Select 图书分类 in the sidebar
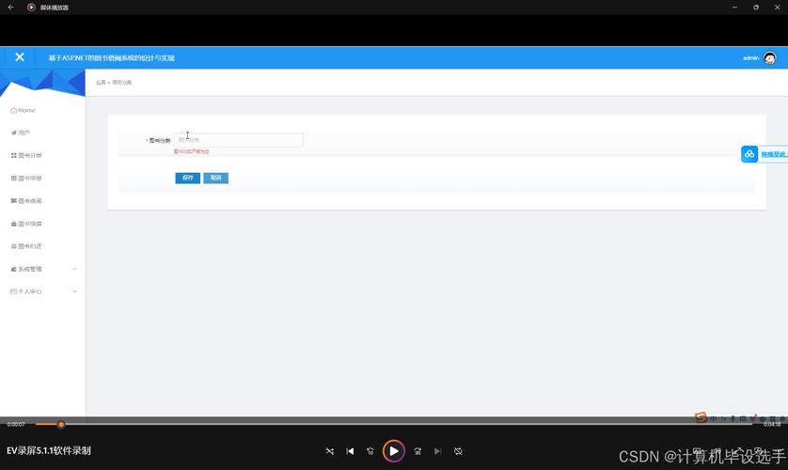 (26, 155)
